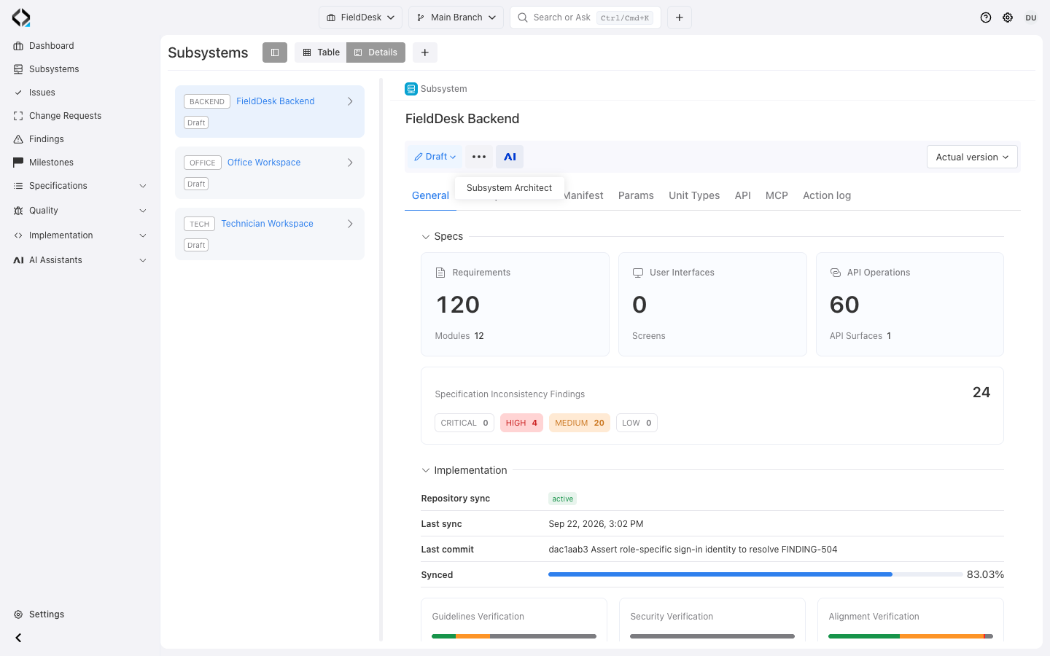Viewport: 1050px width, 656px height.
Task: Expand the AI Assistants sidebar section
Action: click(79, 260)
